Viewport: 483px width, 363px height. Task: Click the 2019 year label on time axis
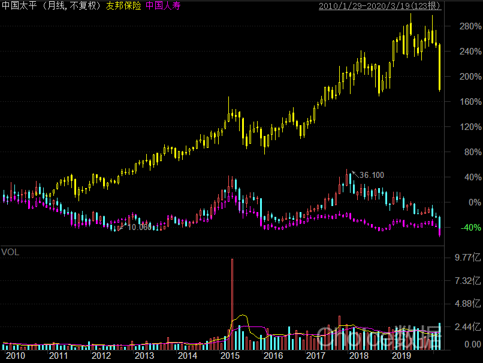point(402,356)
